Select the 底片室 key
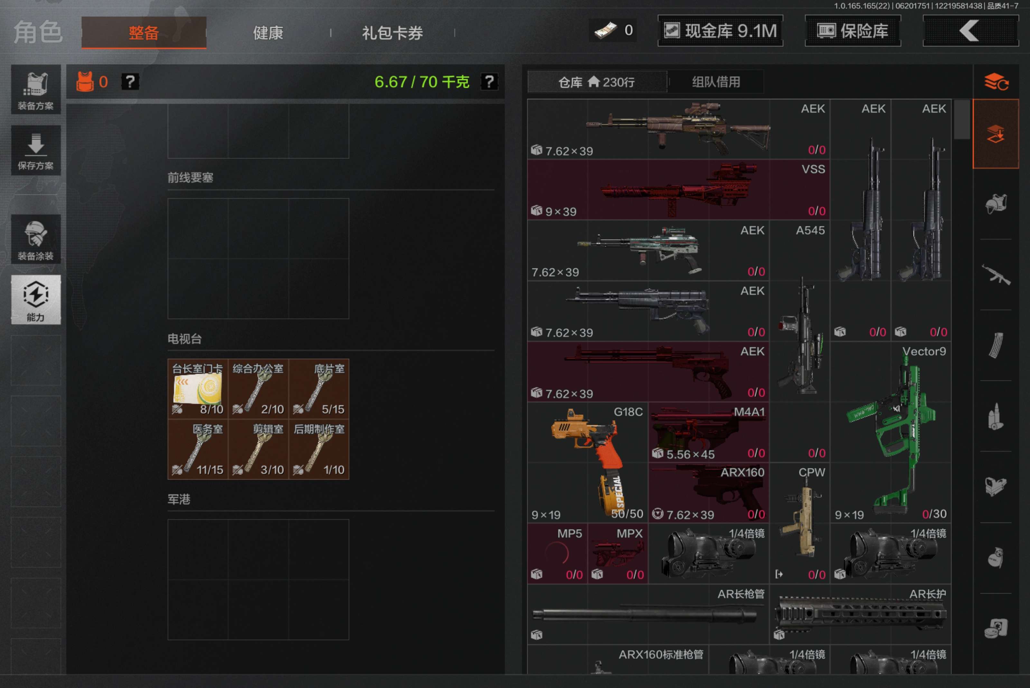Image resolution: width=1030 pixels, height=688 pixels. [319, 389]
